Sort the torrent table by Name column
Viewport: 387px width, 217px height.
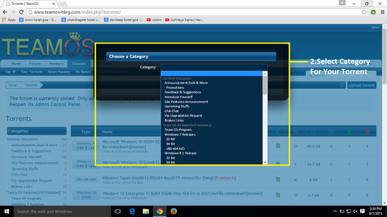pyautogui.click(x=107, y=132)
